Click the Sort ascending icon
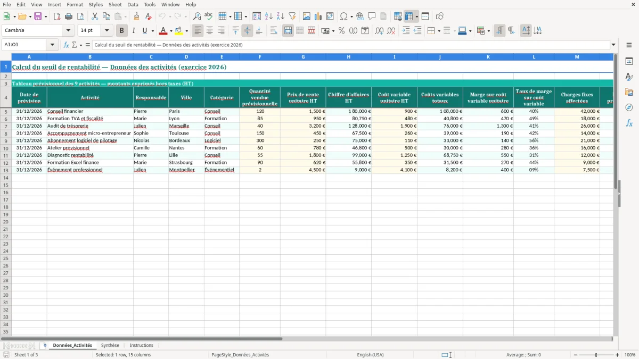639x359 pixels. tap(269, 16)
